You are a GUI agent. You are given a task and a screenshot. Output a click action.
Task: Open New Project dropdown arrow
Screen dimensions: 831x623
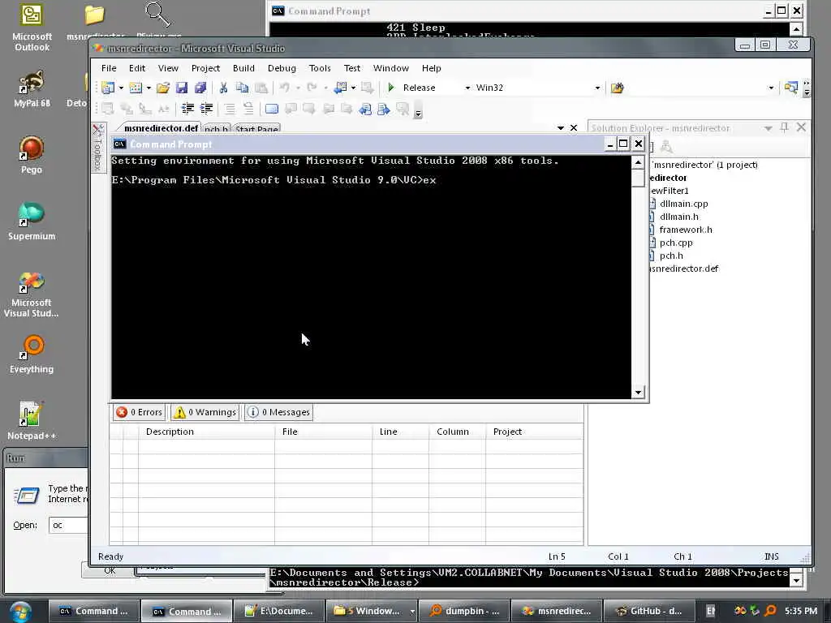click(121, 88)
